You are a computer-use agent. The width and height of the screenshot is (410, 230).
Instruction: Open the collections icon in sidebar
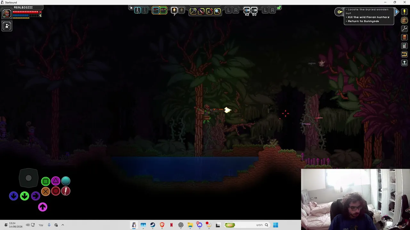click(405, 55)
